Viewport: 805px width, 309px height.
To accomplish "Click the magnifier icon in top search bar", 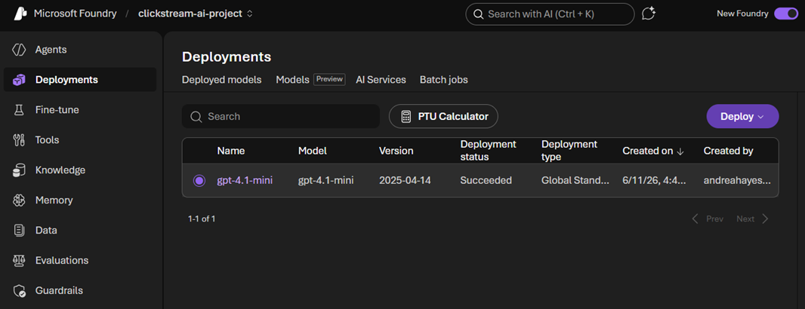I will click(479, 14).
